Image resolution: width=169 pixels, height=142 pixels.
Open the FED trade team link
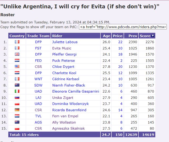click(38, 60)
